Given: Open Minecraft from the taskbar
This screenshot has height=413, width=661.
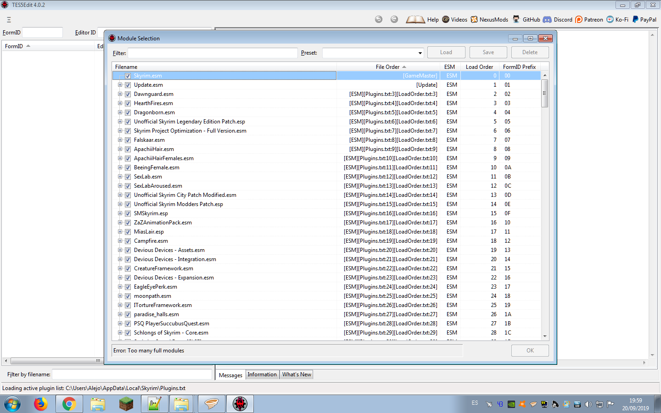Looking at the screenshot, I should [126, 404].
